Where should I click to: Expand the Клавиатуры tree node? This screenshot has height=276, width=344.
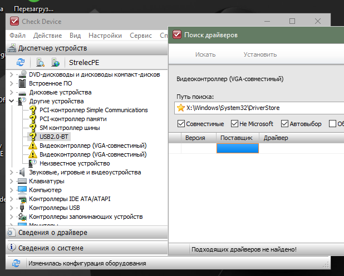point(12,181)
